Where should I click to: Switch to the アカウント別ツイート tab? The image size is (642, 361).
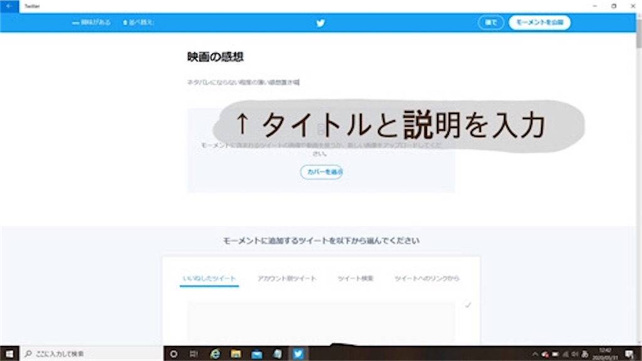[x=287, y=278]
